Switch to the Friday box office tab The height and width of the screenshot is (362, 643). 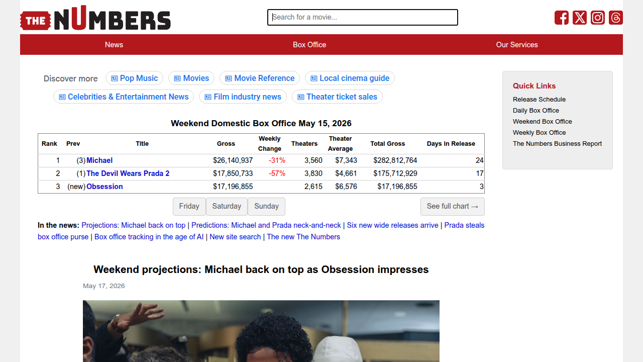tap(189, 206)
